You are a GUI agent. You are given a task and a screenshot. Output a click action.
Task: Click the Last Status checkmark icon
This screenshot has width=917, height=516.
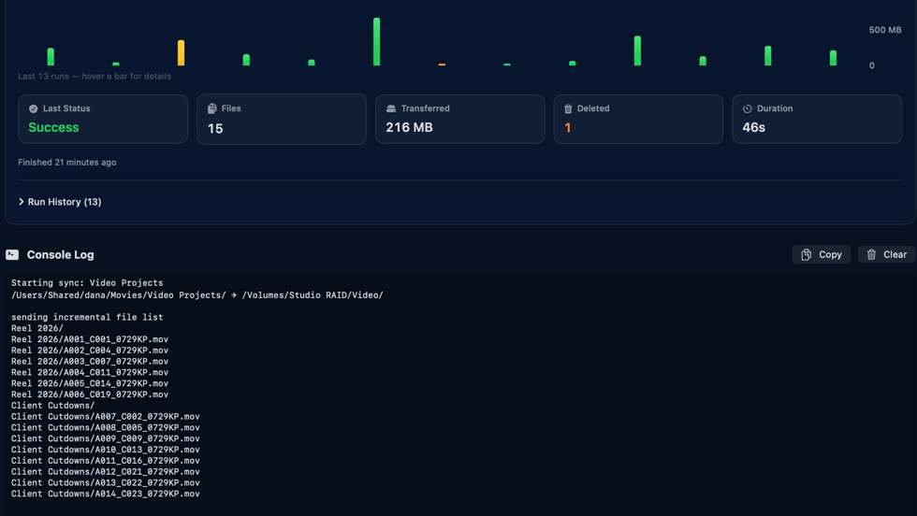click(34, 108)
